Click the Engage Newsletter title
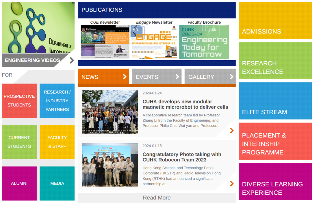This screenshot has width=312, height=204. coord(154,22)
